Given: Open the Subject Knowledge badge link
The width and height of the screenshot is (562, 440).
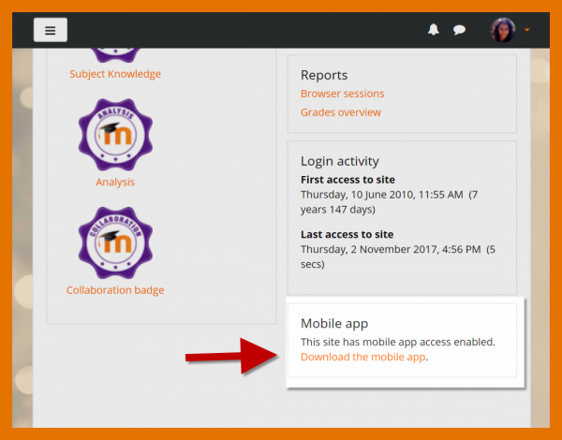Looking at the screenshot, I should (115, 74).
